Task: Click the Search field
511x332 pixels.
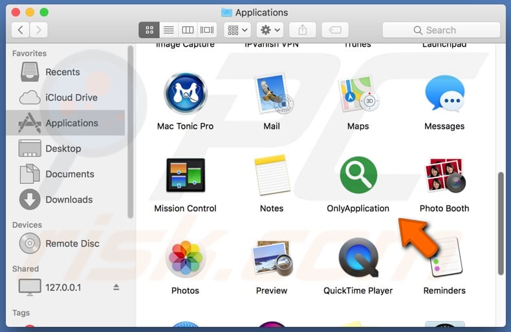Action: point(441,30)
